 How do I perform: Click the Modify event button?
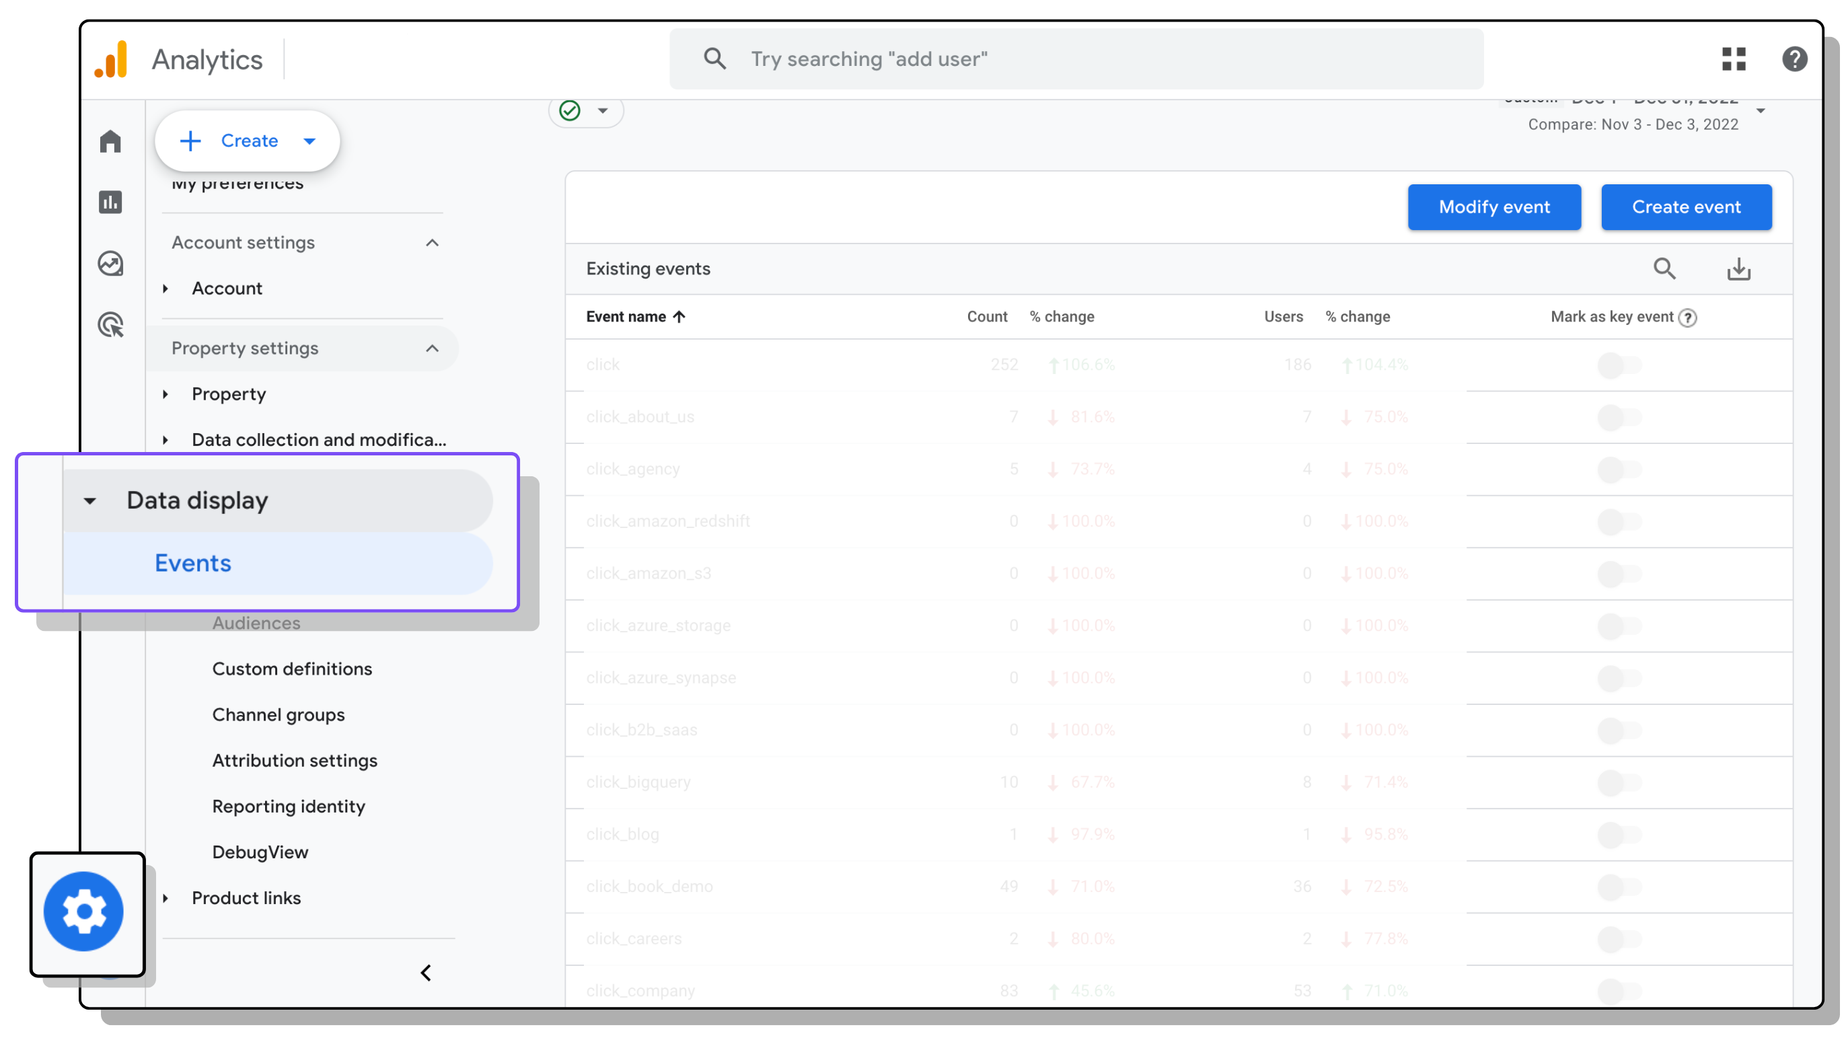pyautogui.click(x=1493, y=207)
